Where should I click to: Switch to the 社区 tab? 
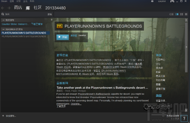coord(37,8)
